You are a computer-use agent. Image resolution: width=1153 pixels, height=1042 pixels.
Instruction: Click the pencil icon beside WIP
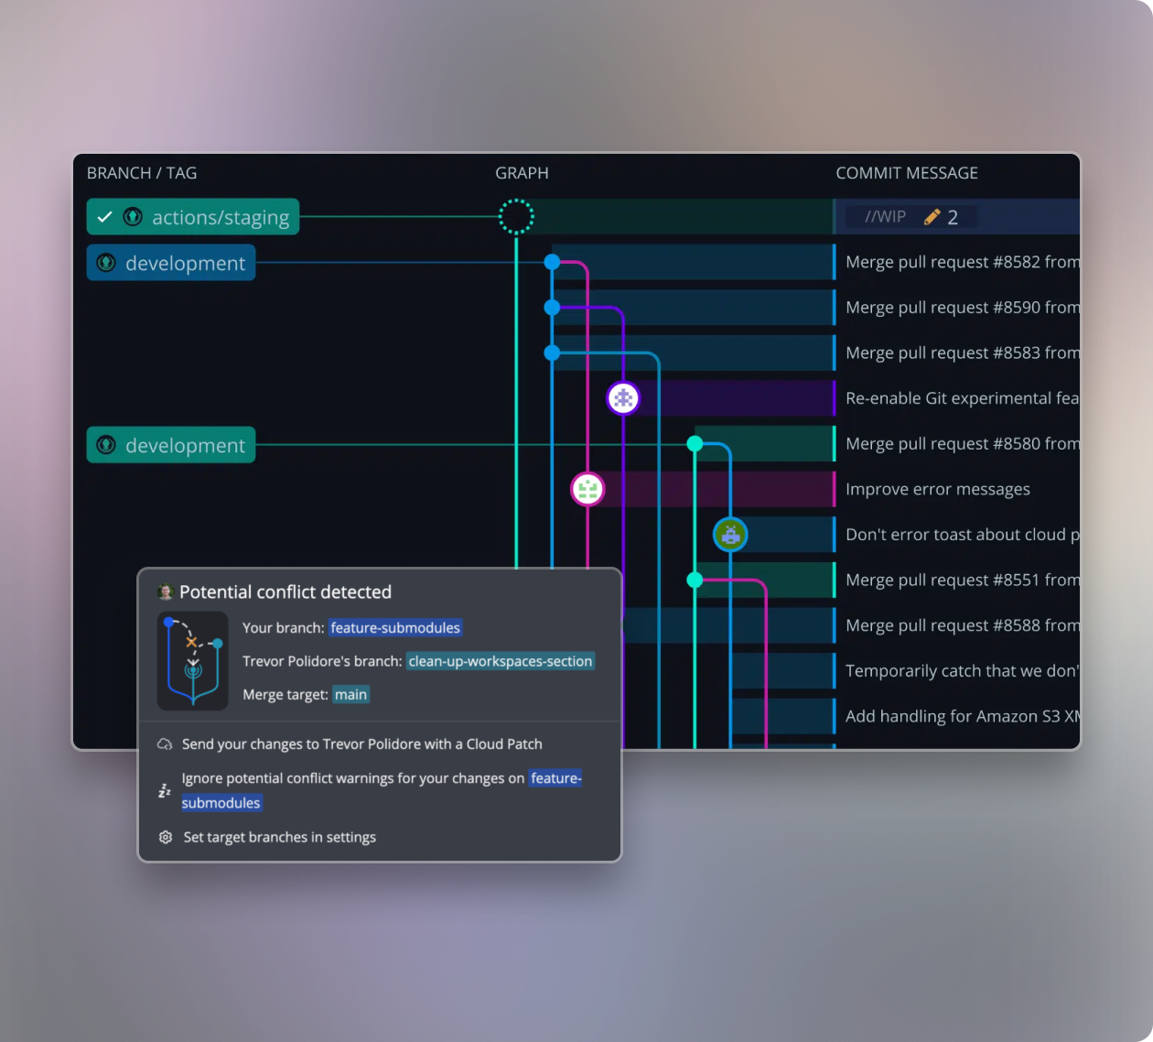932,217
